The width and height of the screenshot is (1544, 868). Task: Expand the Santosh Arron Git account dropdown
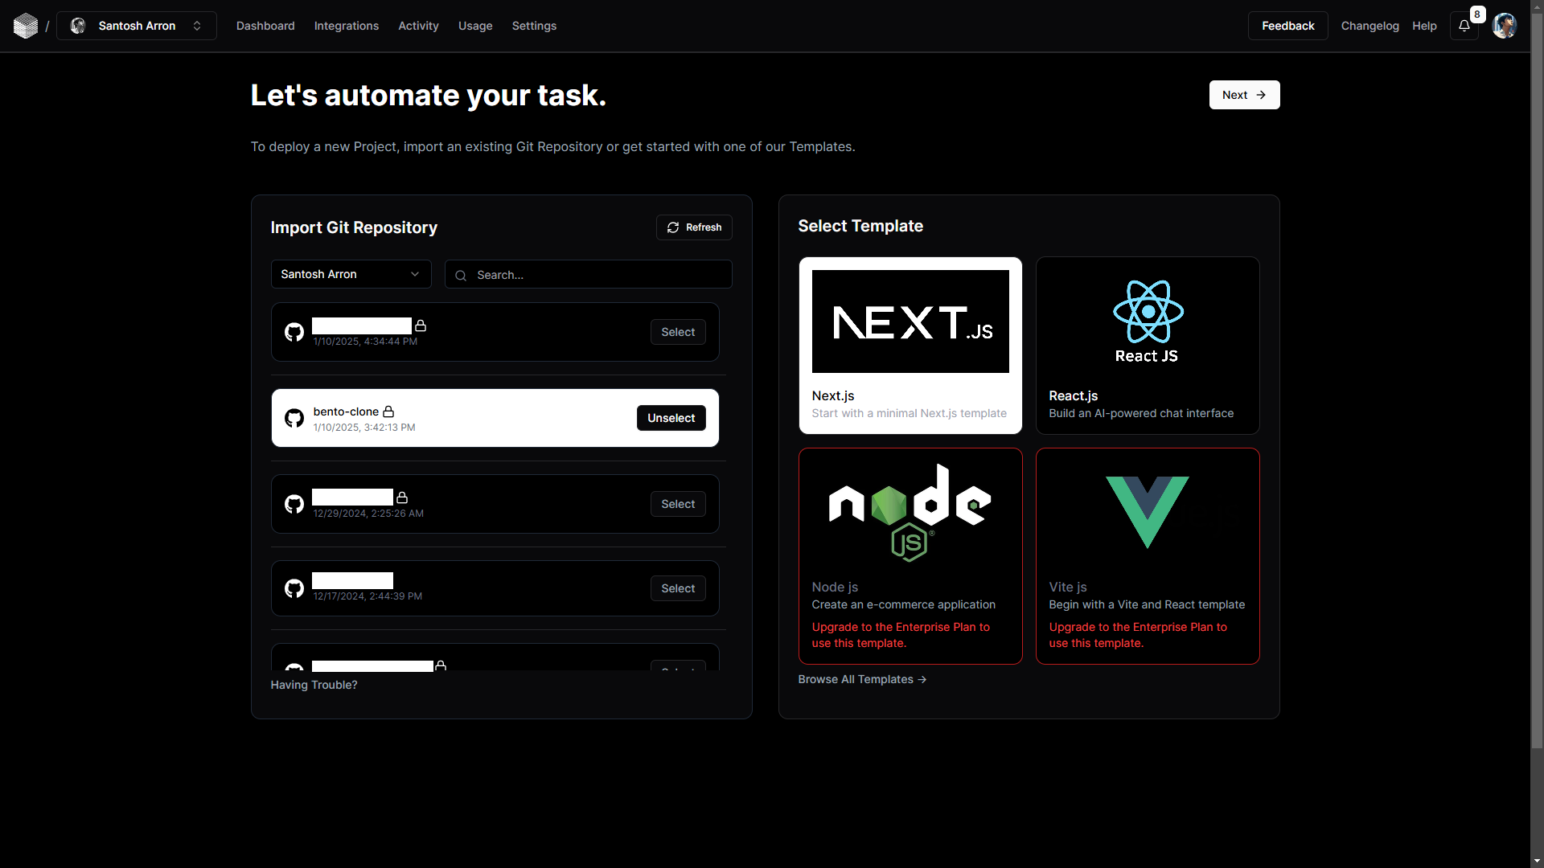tap(351, 274)
